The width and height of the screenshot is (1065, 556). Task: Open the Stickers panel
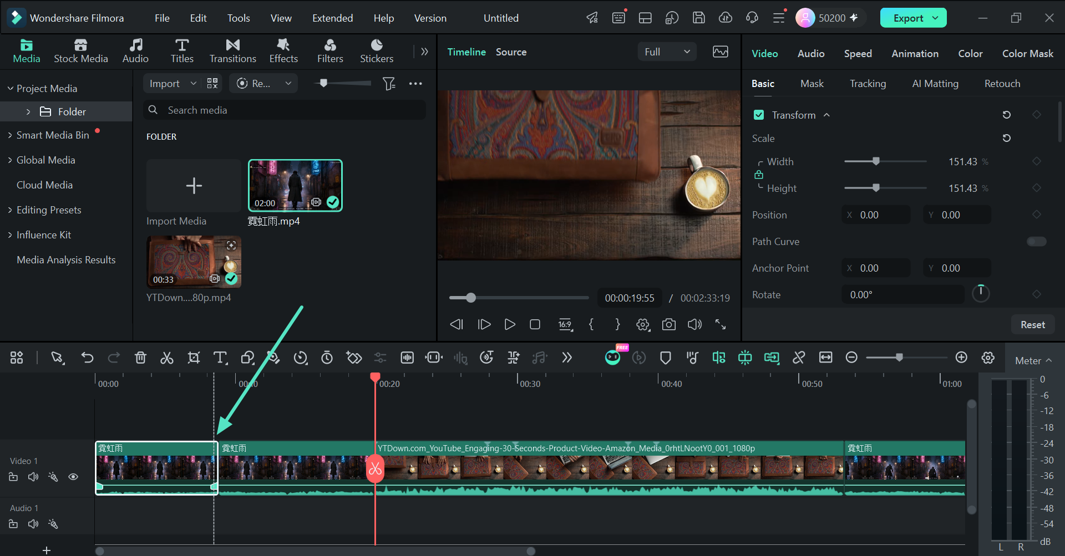coord(377,51)
